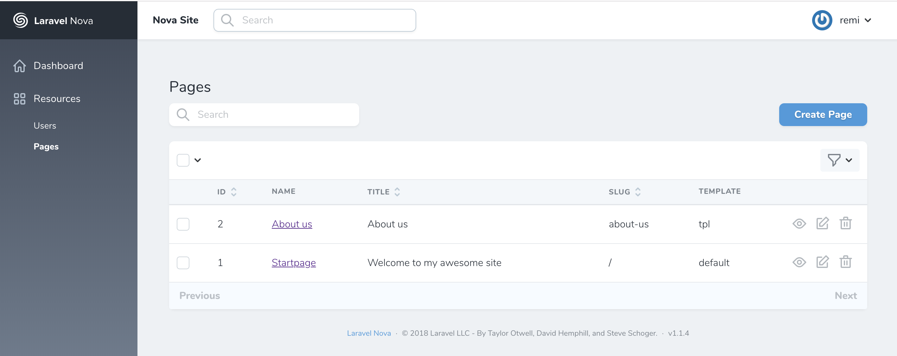Click the magnifier icon in Pages search
The height and width of the screenshot is (356, 897).
click(x=183, y=115)
